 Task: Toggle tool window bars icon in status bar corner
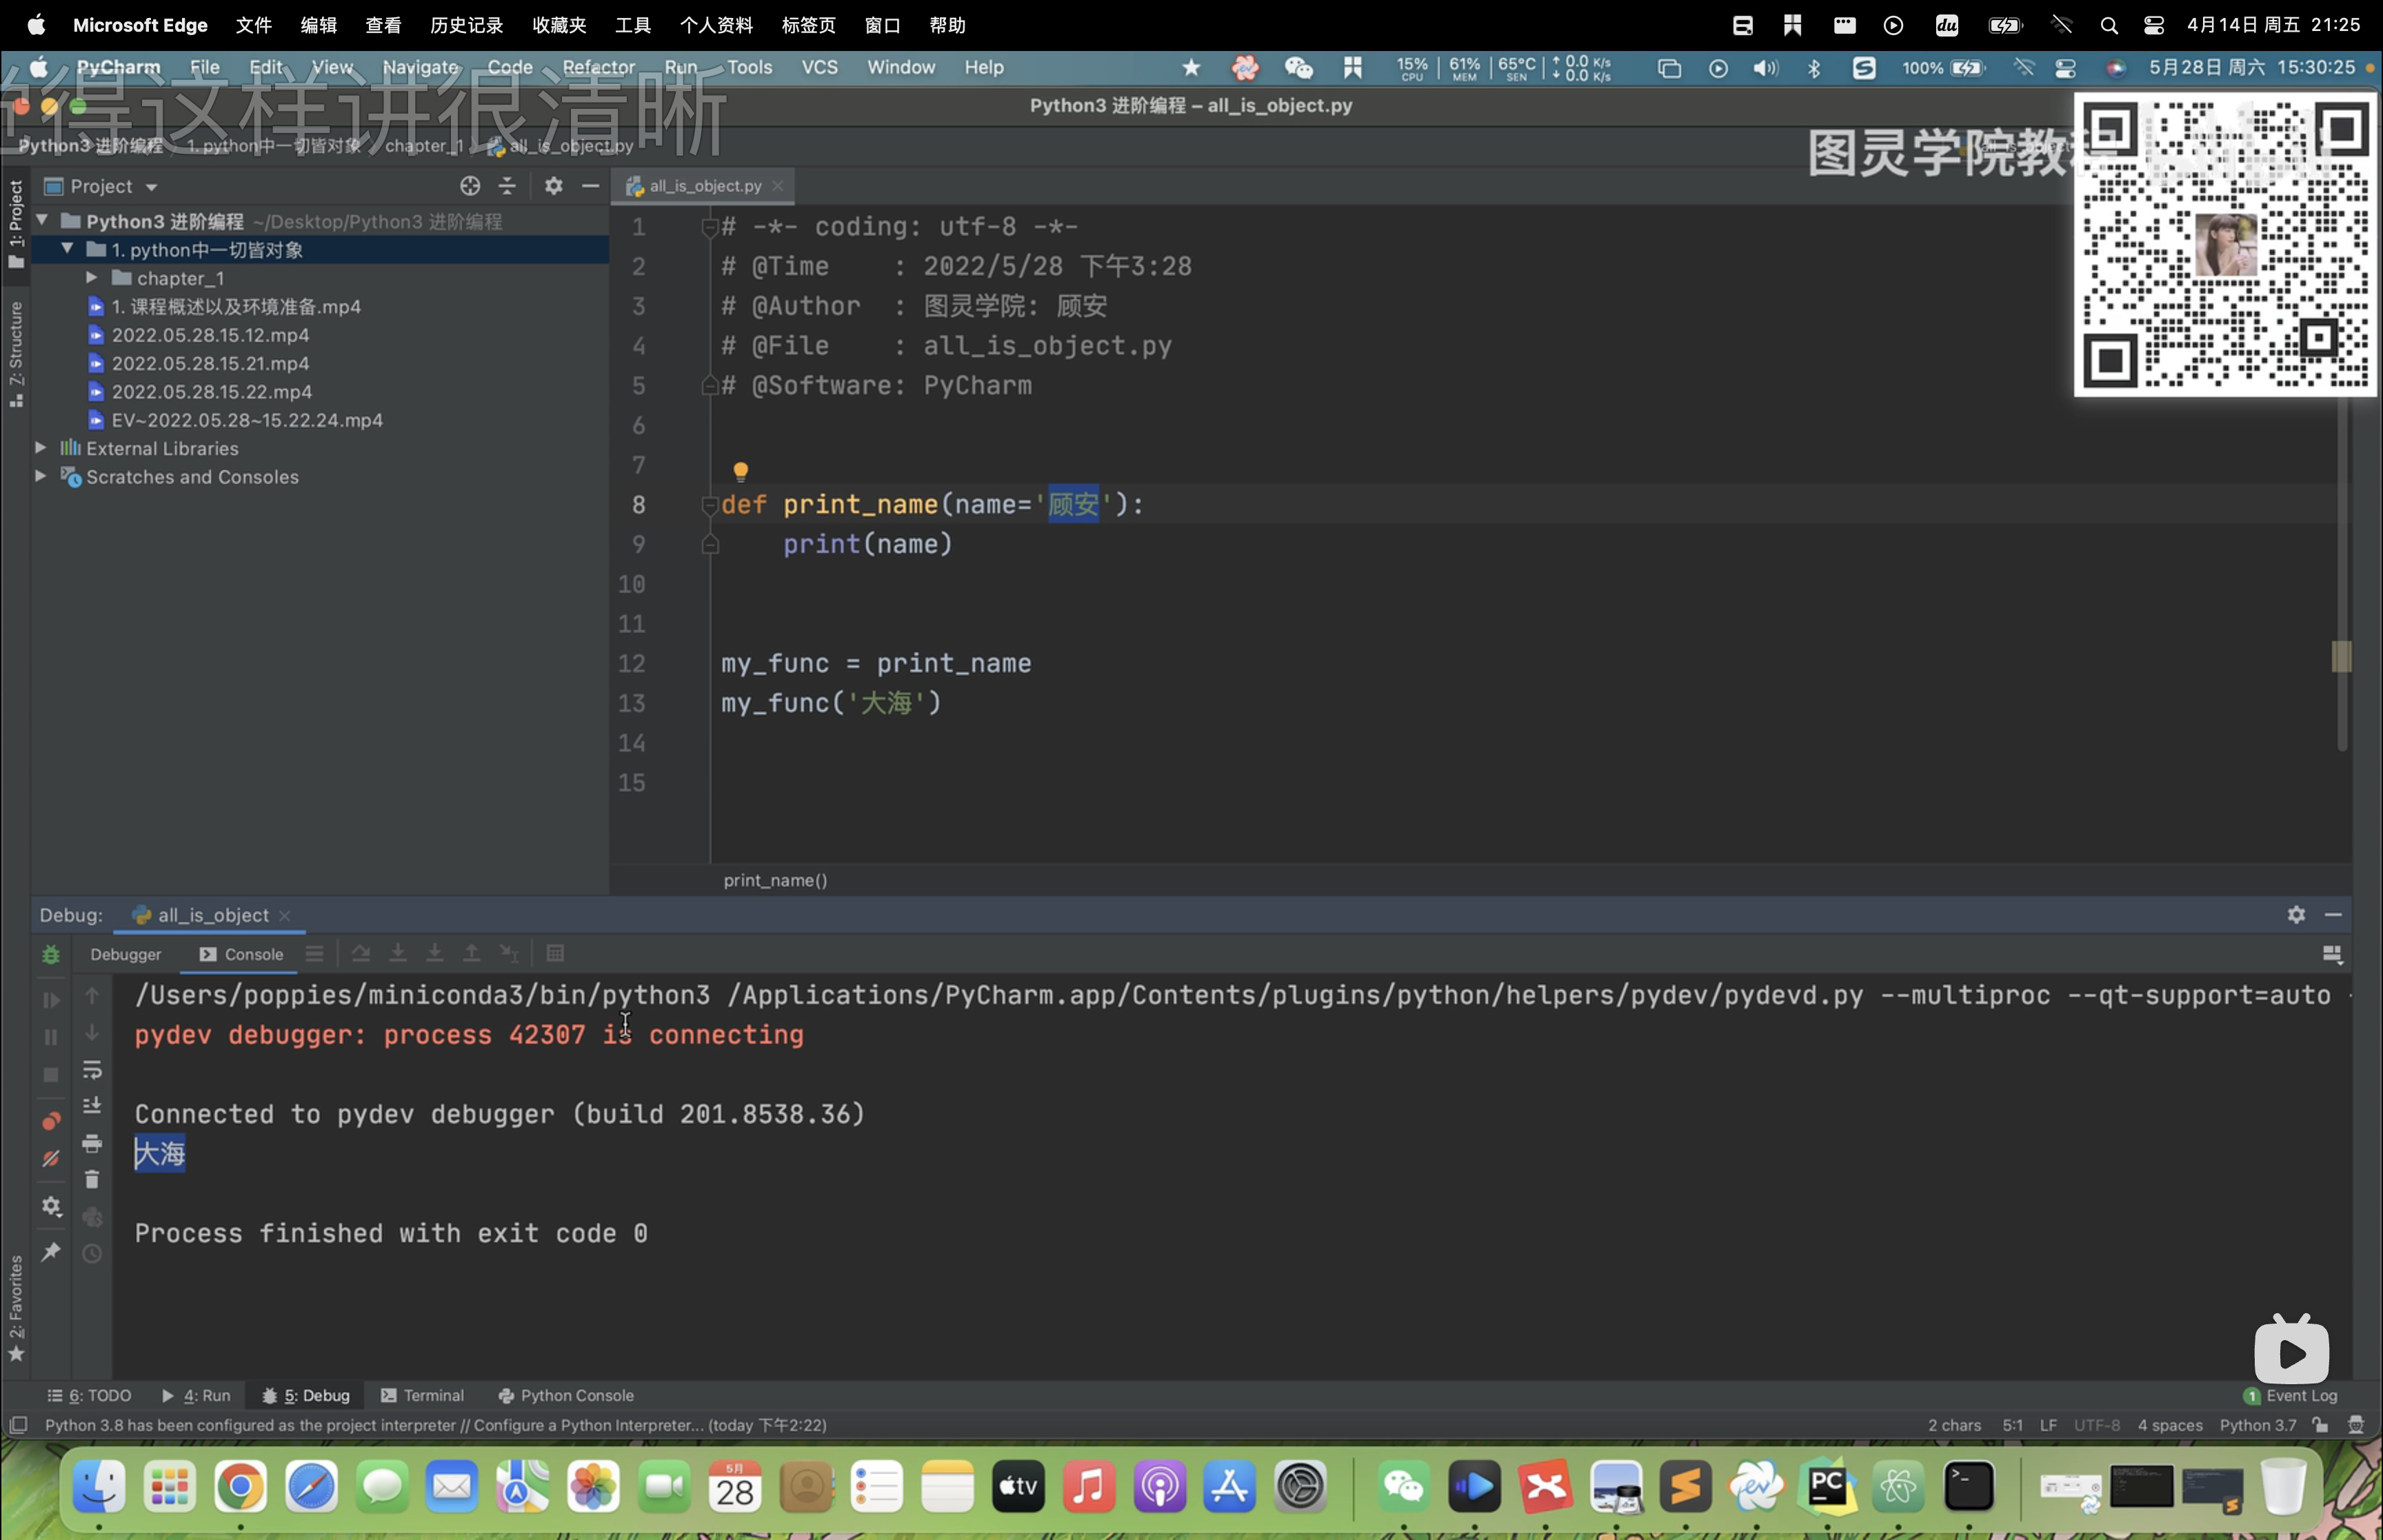(18, 1425)
